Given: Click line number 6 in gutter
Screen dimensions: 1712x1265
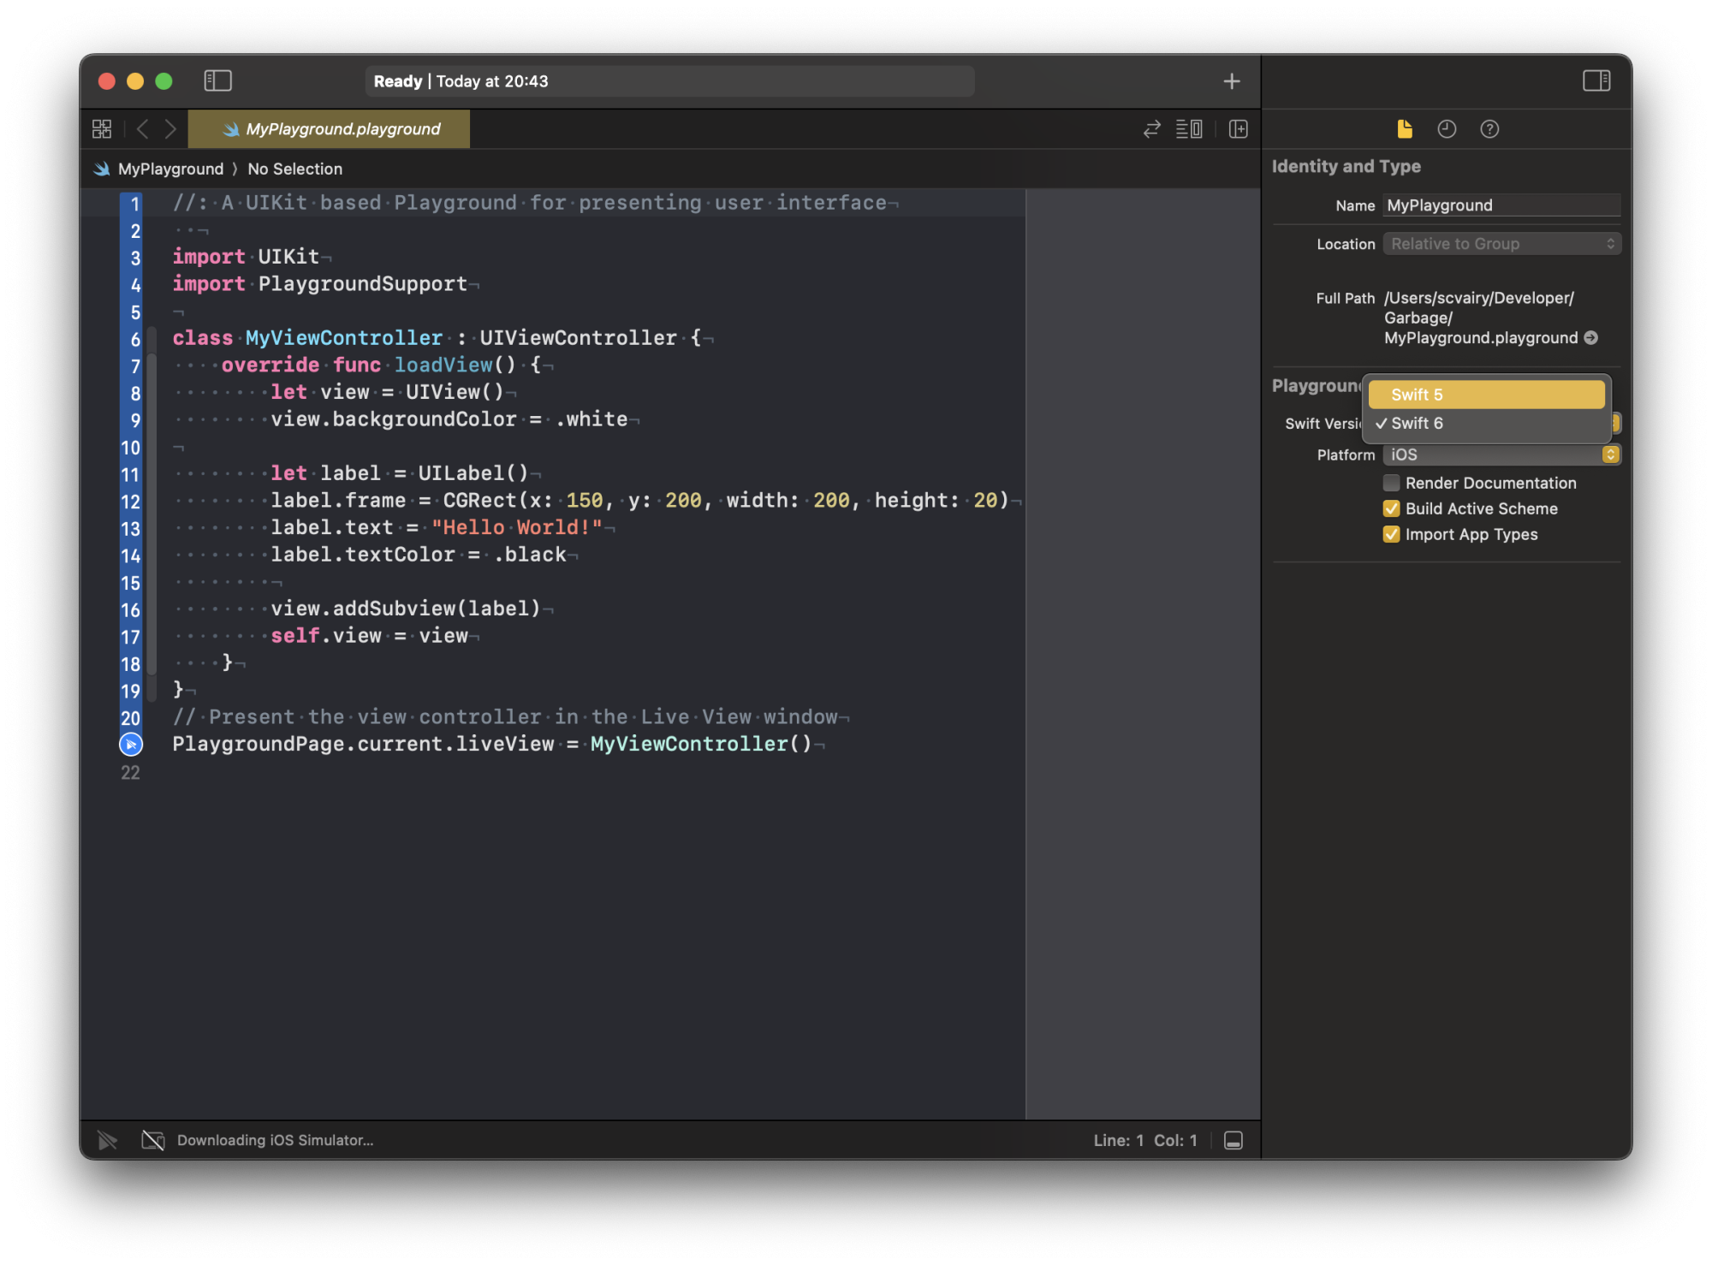Looking at the screenshot, I should (134, 339).
